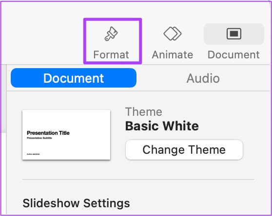
Task: Select the Basic White theme thumbnail
Action: (66, 134)
